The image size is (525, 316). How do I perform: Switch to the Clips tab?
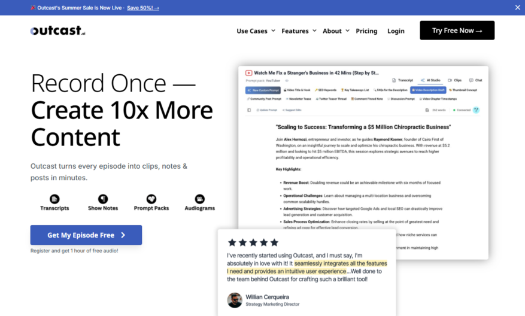(455, 80)
